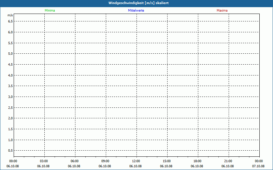Click the 4,5 y-axis value
This screenshot has width=273, height=170.
(x=11, y=65)
